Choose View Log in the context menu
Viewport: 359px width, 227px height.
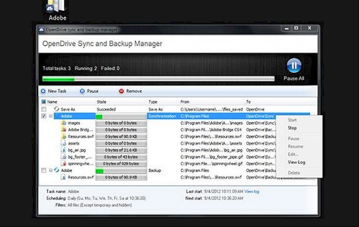pos(297,162)
